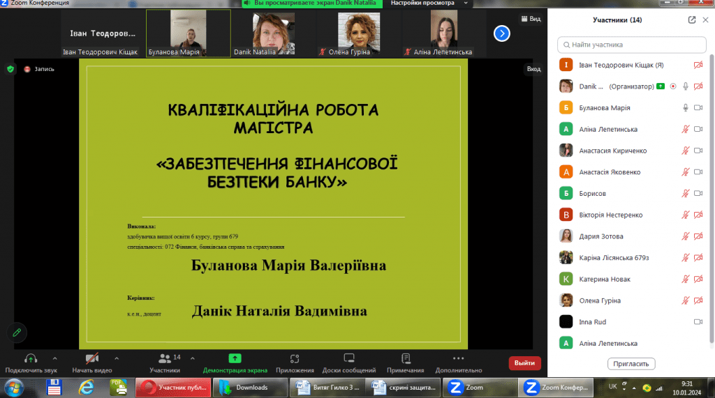
Task: Open the Дополнительно more options icon
Action: point(458,358)
